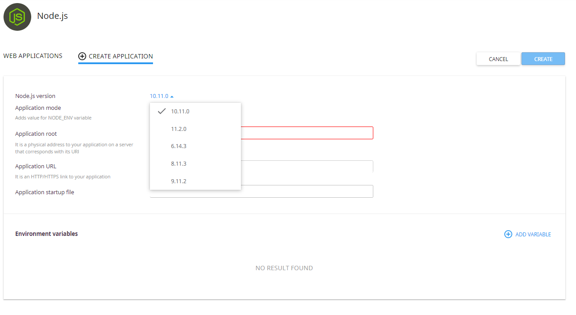Screen dimensions: 576x315
Task: Click the Add Variable link
Action: coord(528,234)
